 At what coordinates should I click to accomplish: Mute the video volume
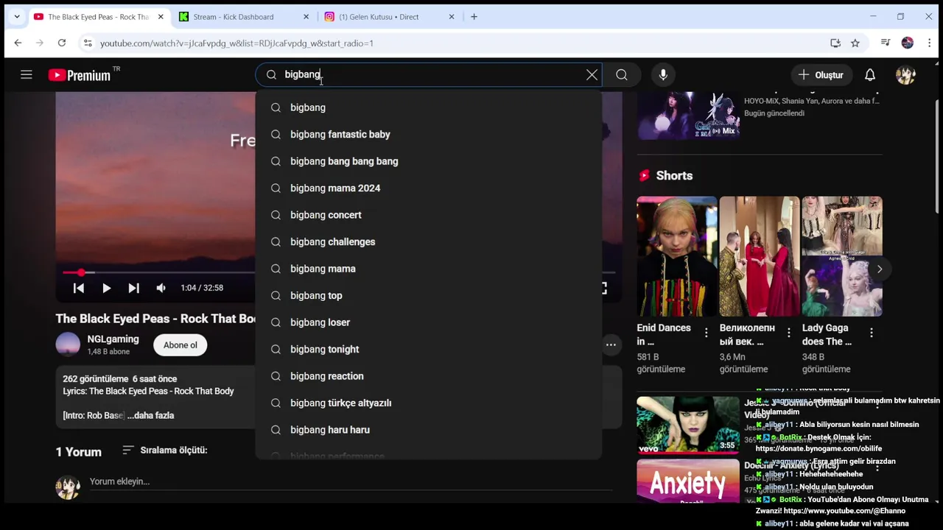[x=161, y=288]
